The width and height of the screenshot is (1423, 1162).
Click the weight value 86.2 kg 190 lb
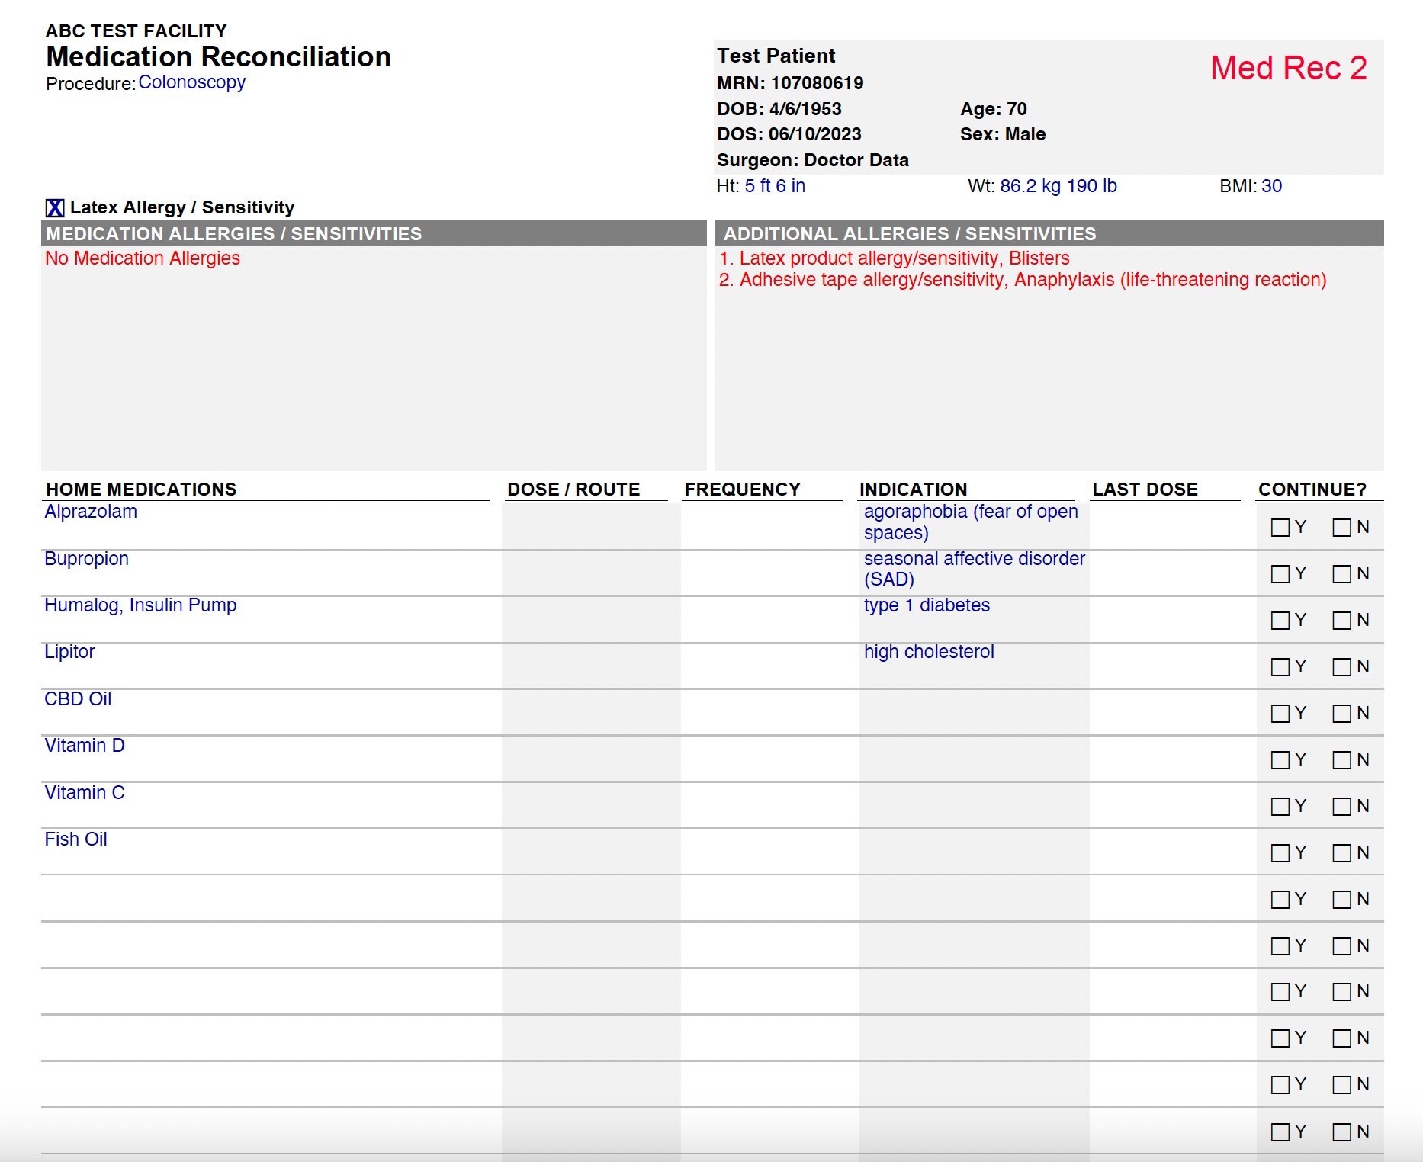[x=1058, y=186]
